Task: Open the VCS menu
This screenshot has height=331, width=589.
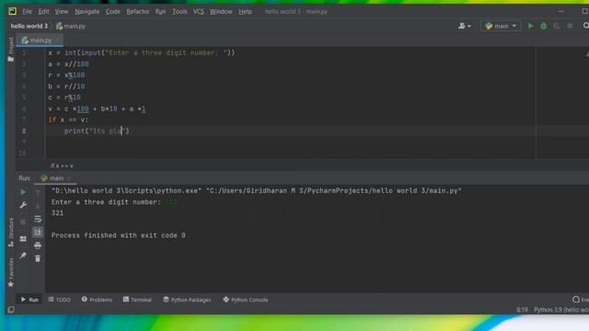Action: (199, 12)
